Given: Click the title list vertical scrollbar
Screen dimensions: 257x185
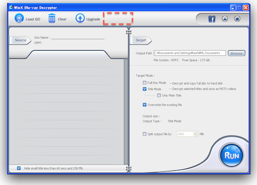Looking at the screenshot, I should pyautogui.click(x=126, y=112).
